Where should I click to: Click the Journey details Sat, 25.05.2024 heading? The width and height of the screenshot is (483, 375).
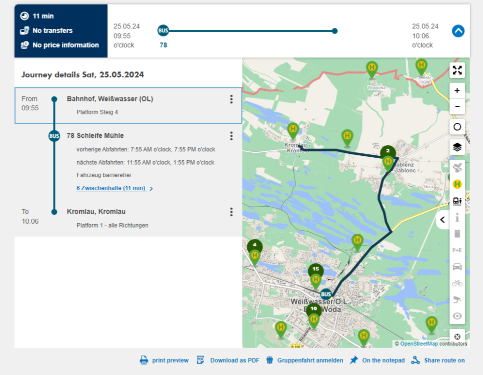[82, 75]
